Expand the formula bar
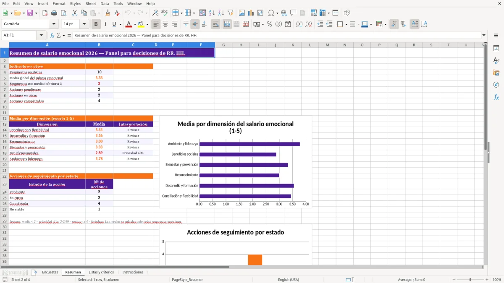 [484, 35]
